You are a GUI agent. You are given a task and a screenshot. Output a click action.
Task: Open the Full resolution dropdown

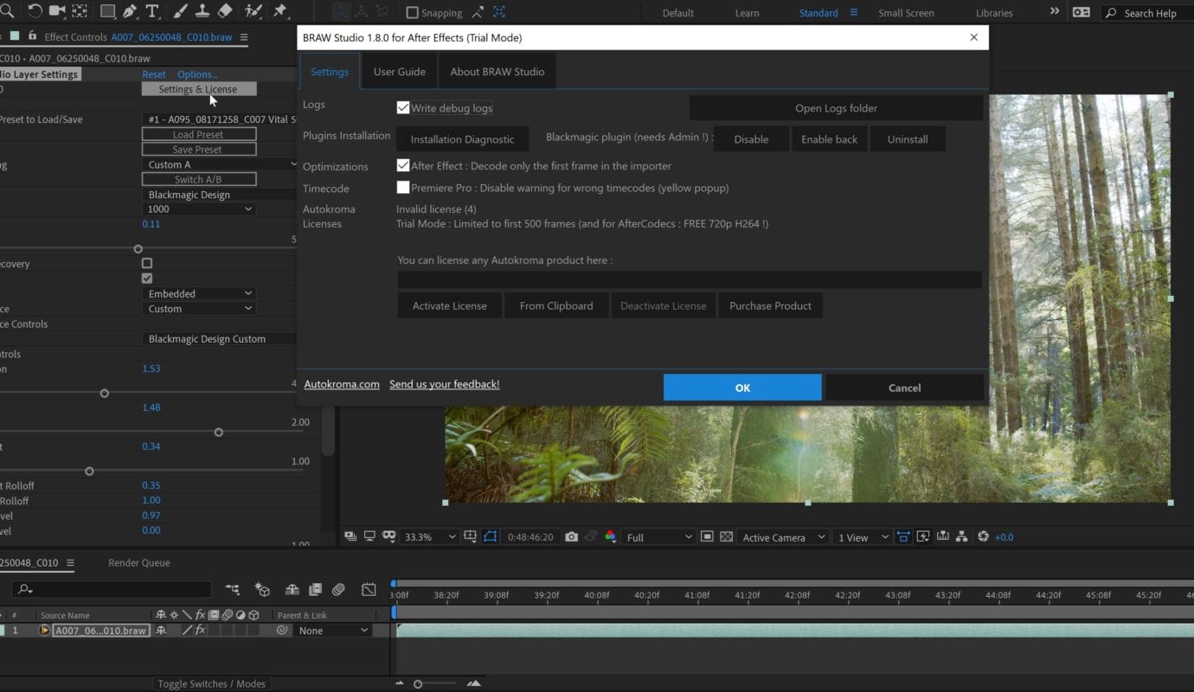[658, 537]
